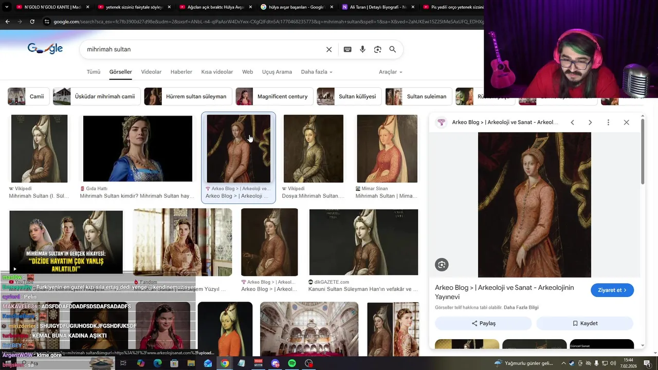Open the Haberler tab
Image resolution: width=658 pixels, height=370 pixels.
(x=181, y=72)
